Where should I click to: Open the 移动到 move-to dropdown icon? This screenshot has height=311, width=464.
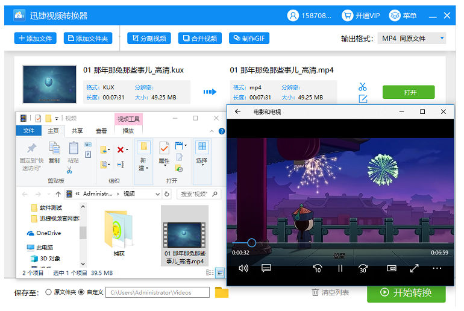coord(105,149)
